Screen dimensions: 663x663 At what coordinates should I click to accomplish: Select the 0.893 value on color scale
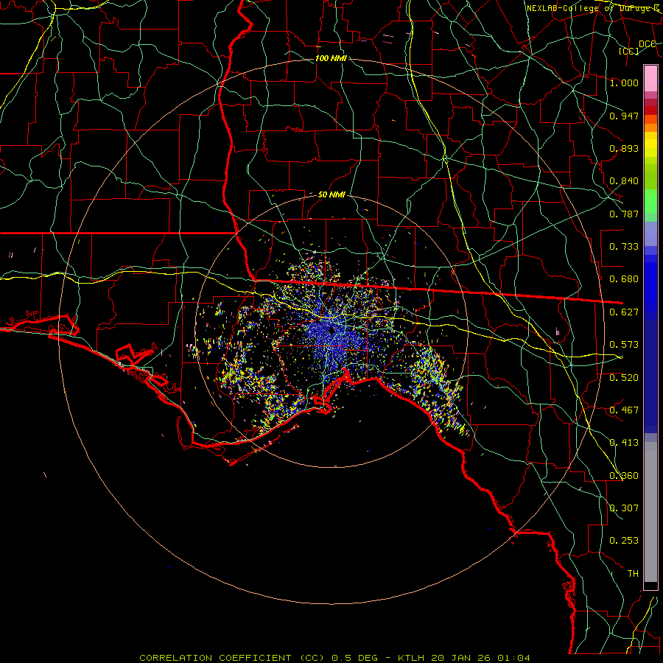[x=624, y=148]
